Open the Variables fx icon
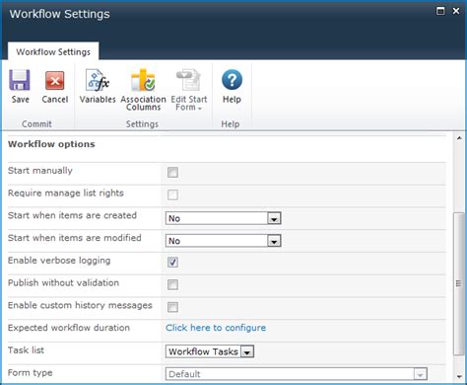The image size is (467, 385). point(98,80)
